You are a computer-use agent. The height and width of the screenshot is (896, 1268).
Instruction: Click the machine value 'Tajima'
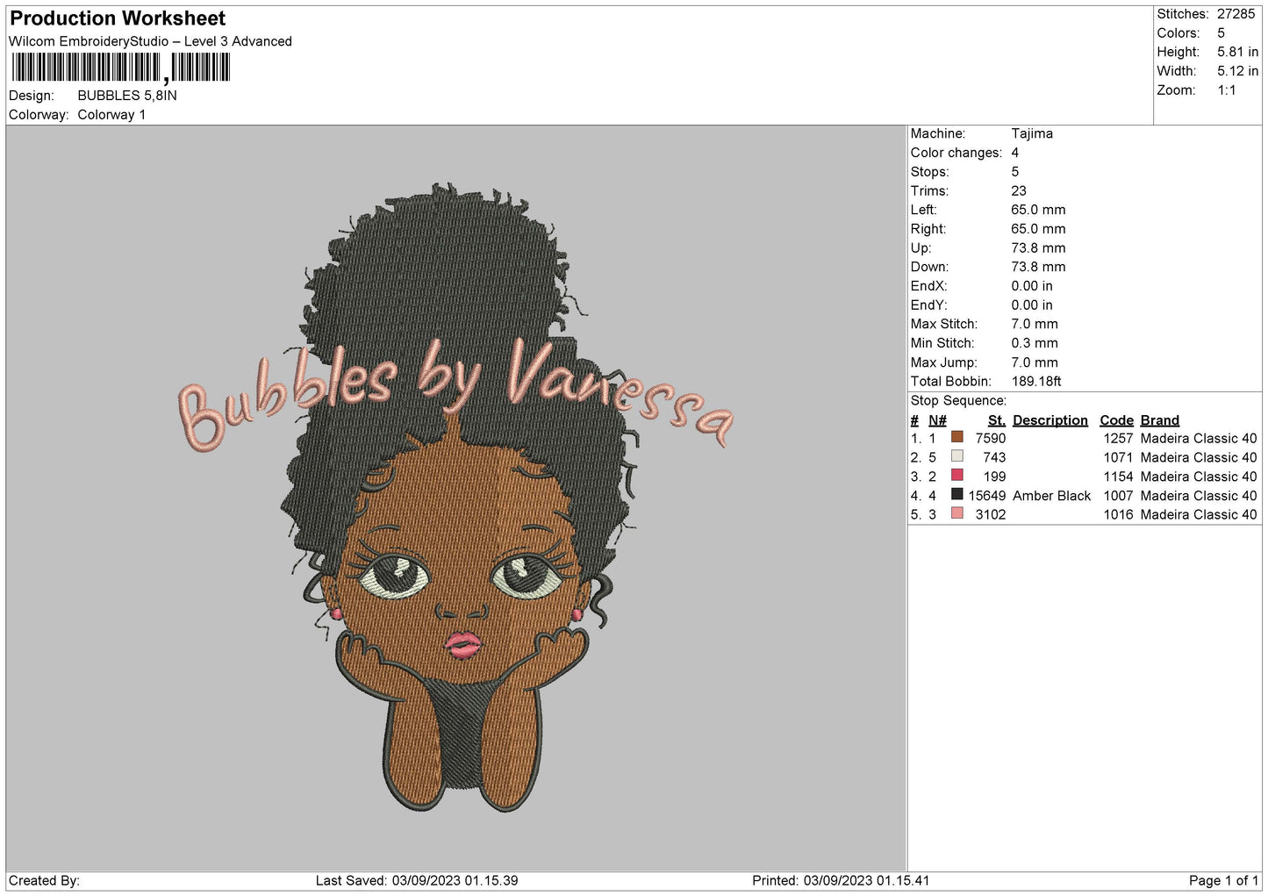[x=1032, y=133]
